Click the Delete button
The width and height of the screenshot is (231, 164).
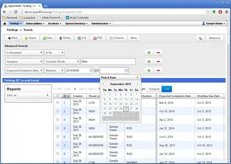click(x=65, y=38)
